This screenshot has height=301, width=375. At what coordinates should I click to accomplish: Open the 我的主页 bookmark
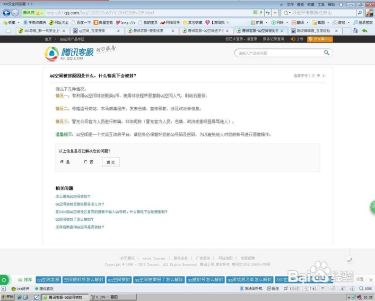148,22
